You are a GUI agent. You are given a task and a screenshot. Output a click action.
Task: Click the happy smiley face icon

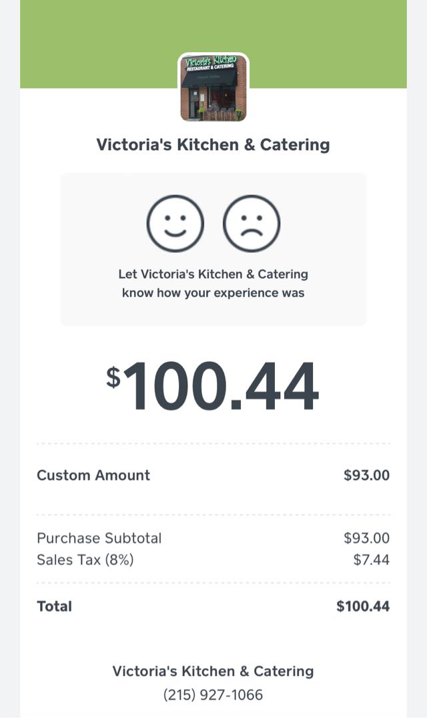(x=175, y=224)
